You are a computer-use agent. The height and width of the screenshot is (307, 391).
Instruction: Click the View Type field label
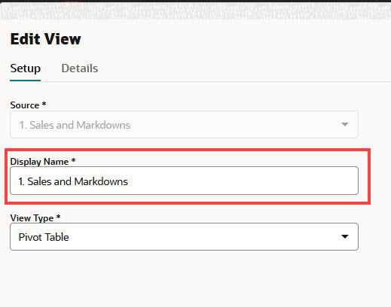(32, 218)
